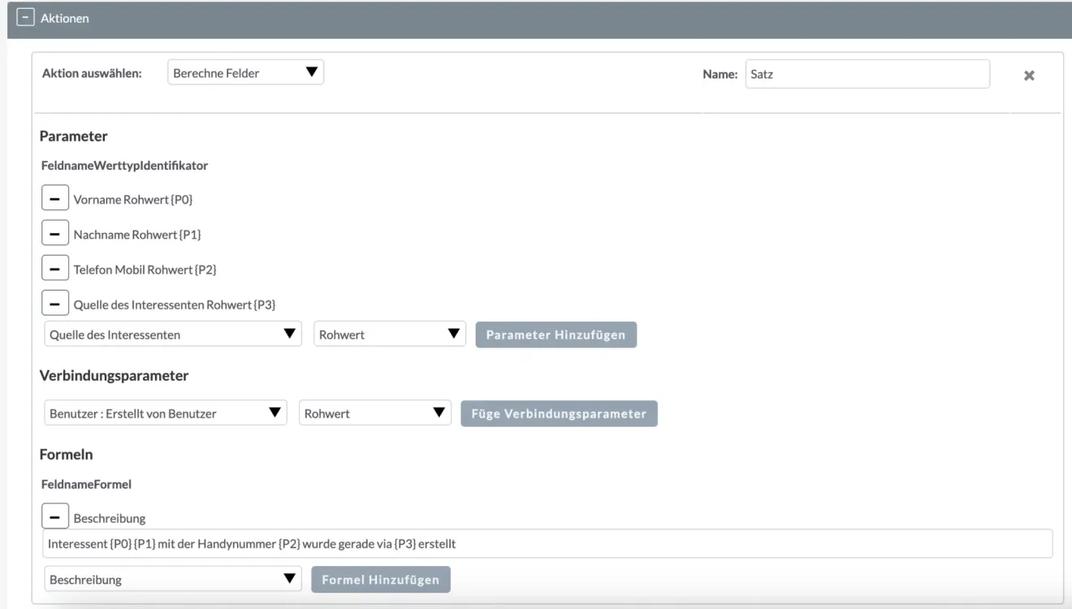Remove the Nachname Rohwert parameter
Image resolution: width=1072 pixels, height=609 pixels.
[54, 233]
